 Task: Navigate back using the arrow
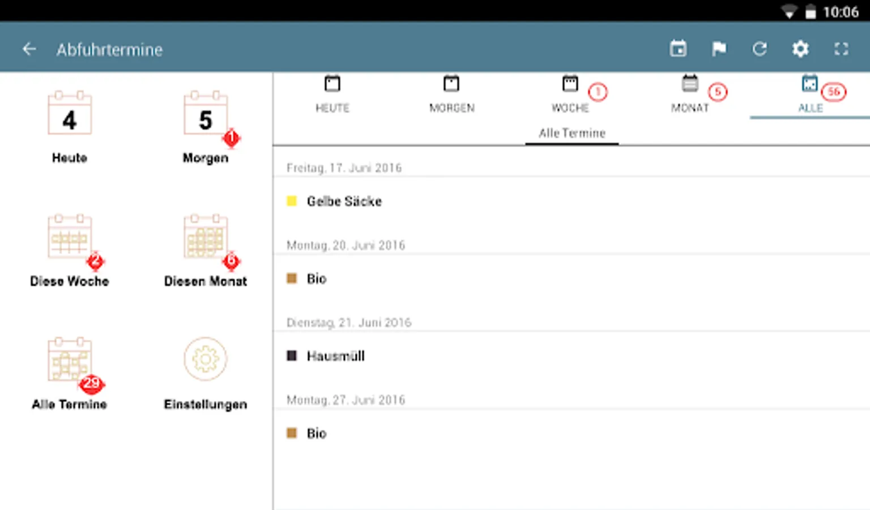[x=29, y=49]
